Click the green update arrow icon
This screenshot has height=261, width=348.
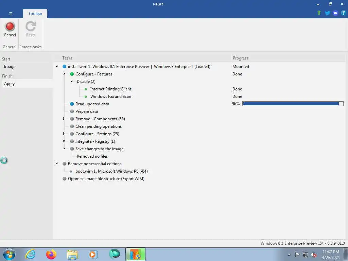(319, 13)
